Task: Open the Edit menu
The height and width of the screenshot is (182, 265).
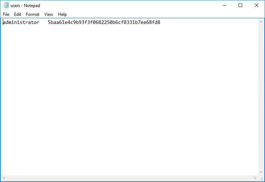Action: coord(18,14)
